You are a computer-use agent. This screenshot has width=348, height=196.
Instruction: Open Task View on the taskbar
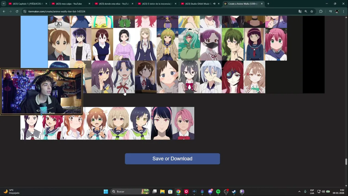pos(154,192)
